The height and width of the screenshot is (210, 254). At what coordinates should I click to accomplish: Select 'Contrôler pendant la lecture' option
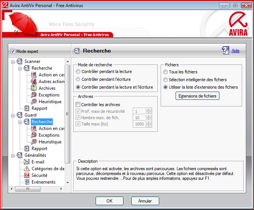click(78, 71)
